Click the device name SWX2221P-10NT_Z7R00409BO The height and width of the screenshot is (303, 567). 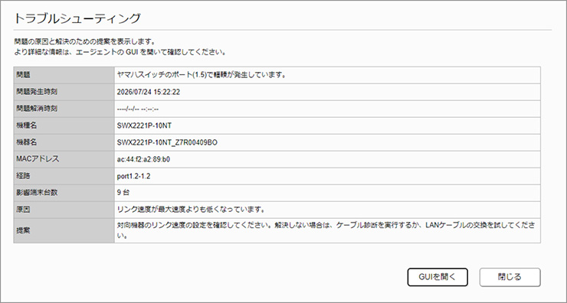pos(167,142)
